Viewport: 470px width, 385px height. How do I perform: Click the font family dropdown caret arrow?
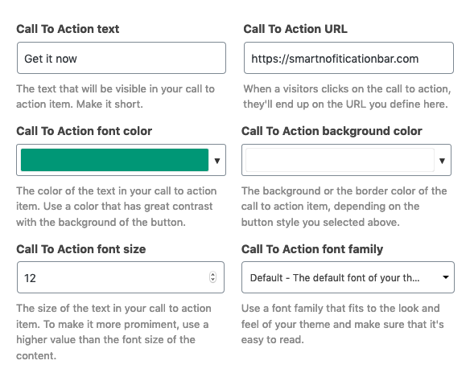446,277
